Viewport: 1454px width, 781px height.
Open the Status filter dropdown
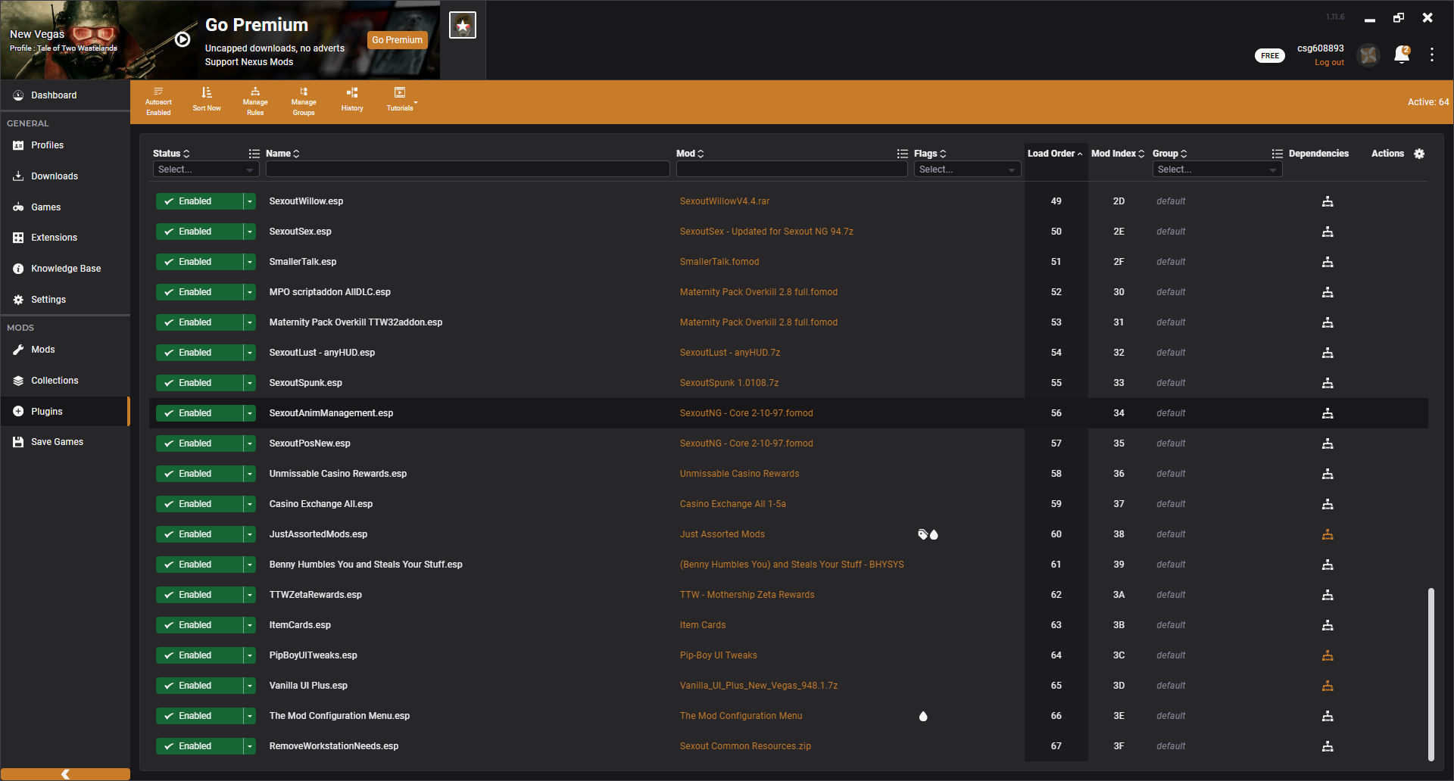click(x=206, y=170)
